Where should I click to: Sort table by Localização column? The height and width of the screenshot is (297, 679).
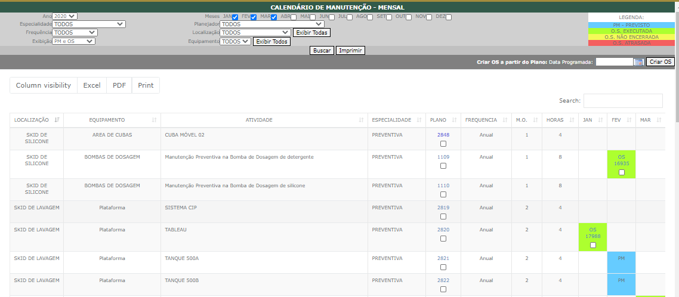pyautogui.click(x=57, y=120)
